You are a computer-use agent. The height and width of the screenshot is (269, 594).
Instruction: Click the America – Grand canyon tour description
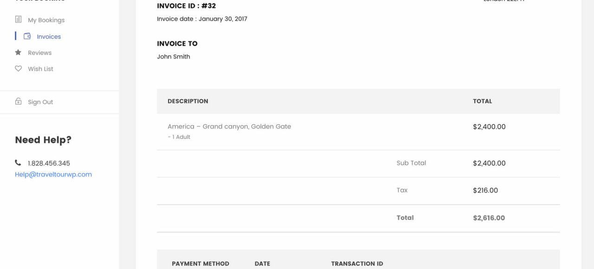[229, 127]
